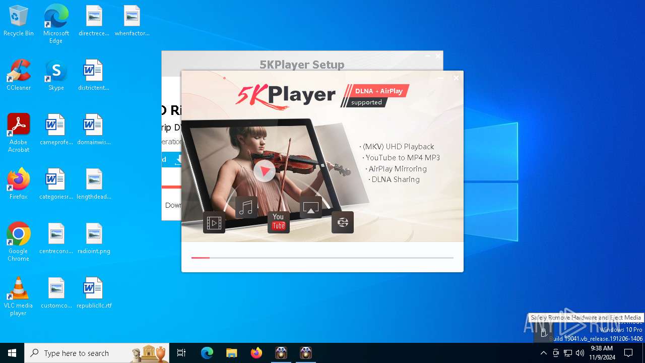Viewport: 645px width, 363px height.
Task: Open the clock showing 9:38 AM
Action: pos(602,353)
